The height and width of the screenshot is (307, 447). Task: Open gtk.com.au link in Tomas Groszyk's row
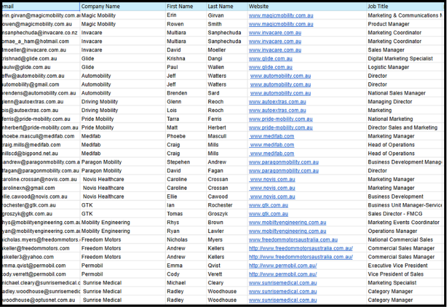point(268,214)
